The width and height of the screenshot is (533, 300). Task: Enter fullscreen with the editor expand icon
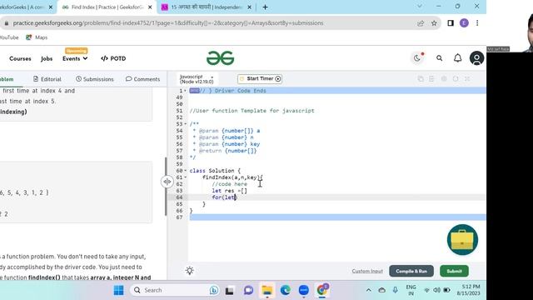pyautogui.click(x=467, y=79)
